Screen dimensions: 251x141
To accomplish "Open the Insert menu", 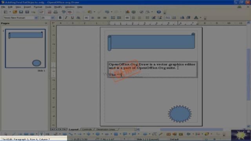I will (x=27, y=7).
